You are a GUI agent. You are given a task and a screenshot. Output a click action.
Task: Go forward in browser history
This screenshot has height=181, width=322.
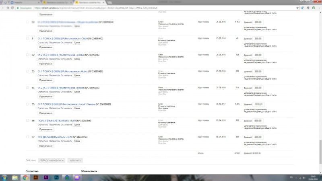pos(8,8)
